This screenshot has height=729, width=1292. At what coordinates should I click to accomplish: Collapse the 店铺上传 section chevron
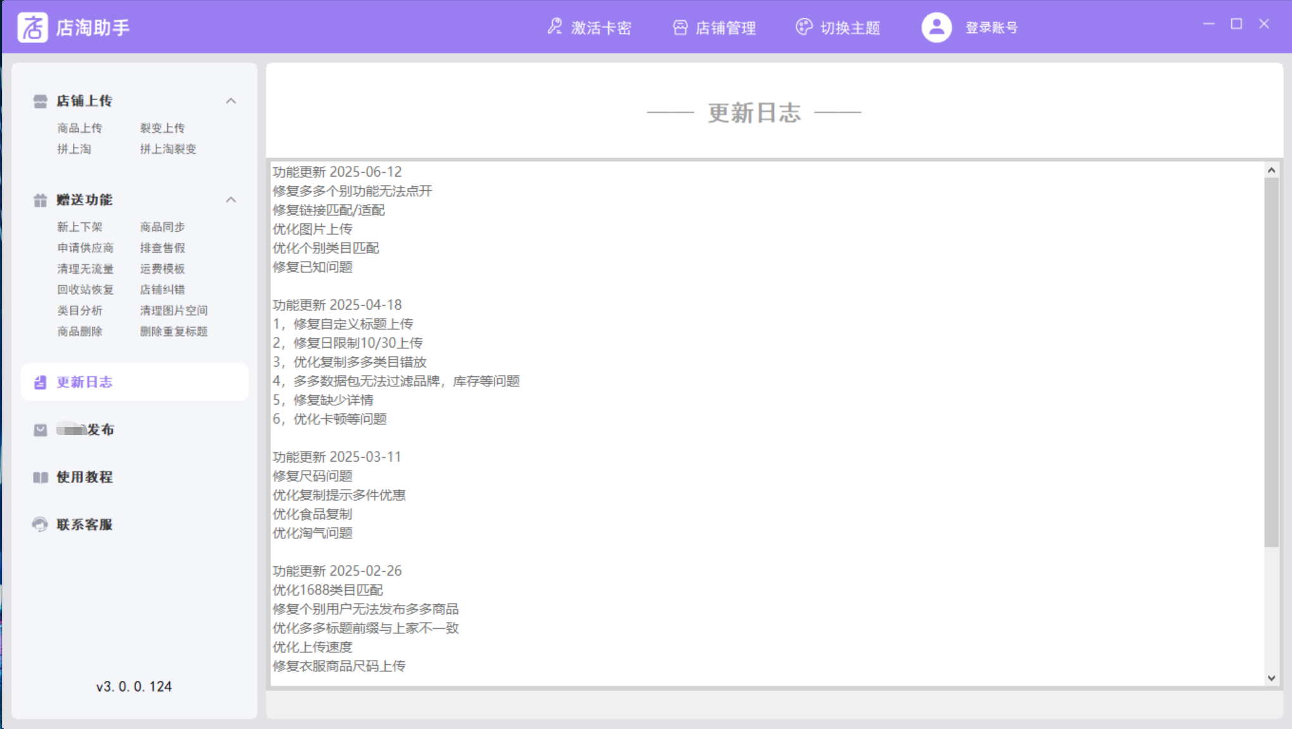click(x=231, y=101)
